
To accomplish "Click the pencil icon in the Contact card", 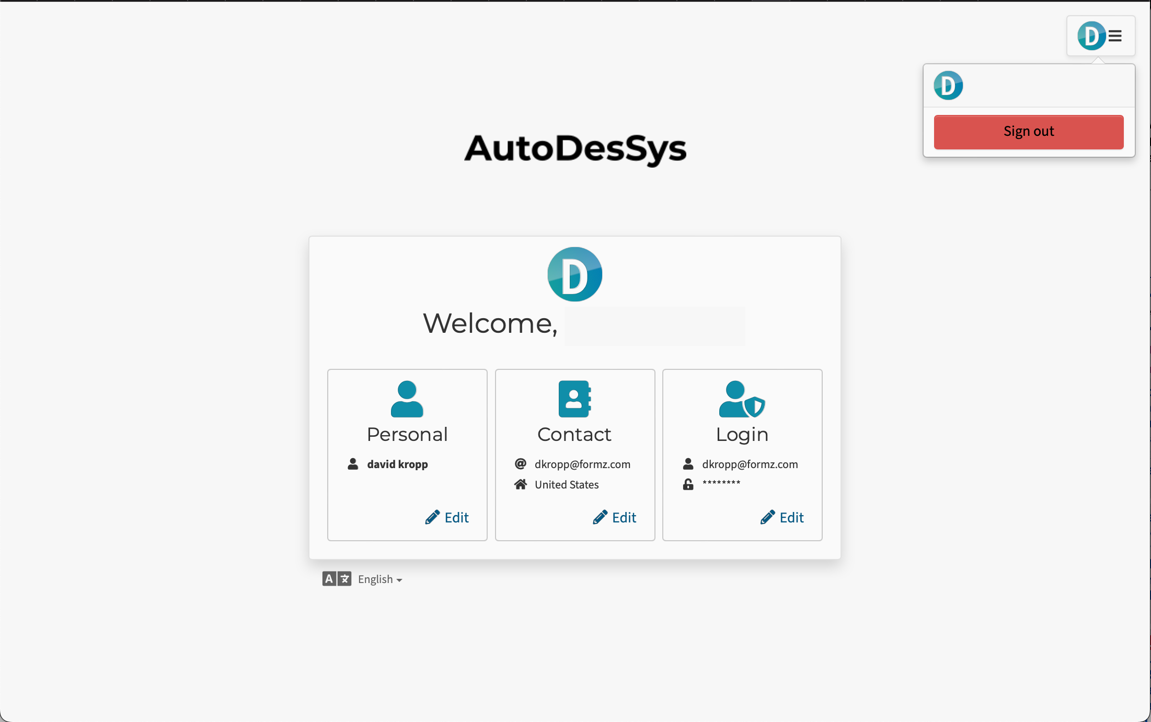I will pos(600,517).
